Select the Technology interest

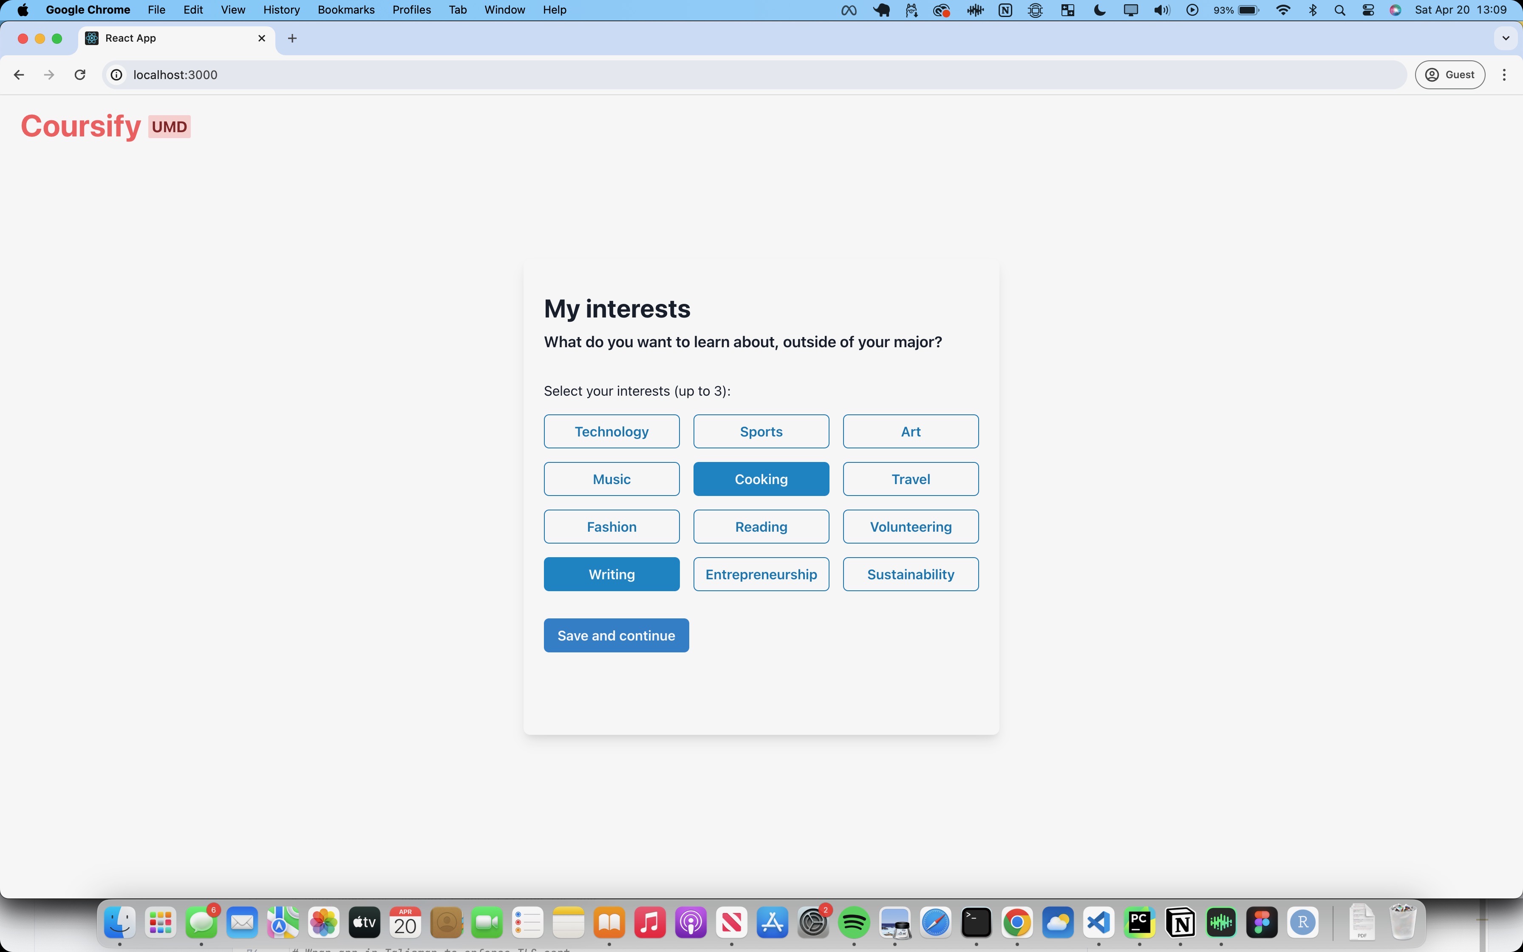[611, 432]
